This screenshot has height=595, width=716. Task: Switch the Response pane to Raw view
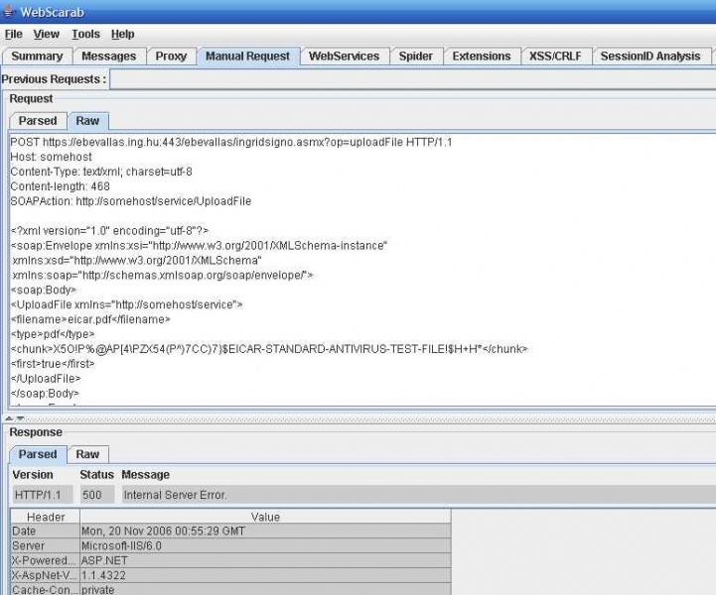(87, 454)
